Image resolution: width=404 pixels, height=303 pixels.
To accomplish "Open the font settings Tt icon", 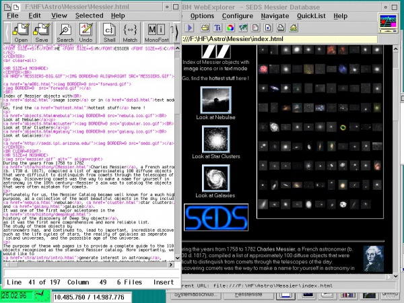I will point(217,28).
